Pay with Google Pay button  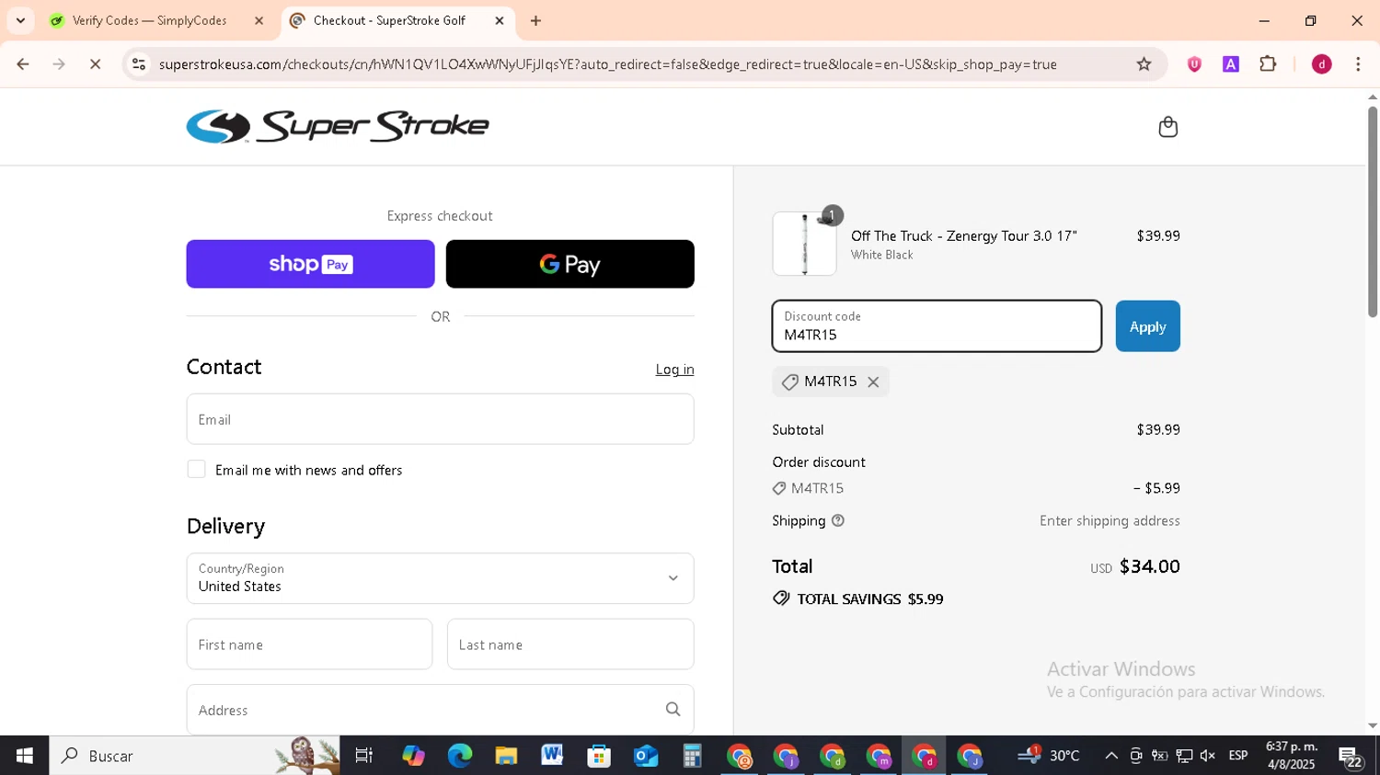(569, 264)
